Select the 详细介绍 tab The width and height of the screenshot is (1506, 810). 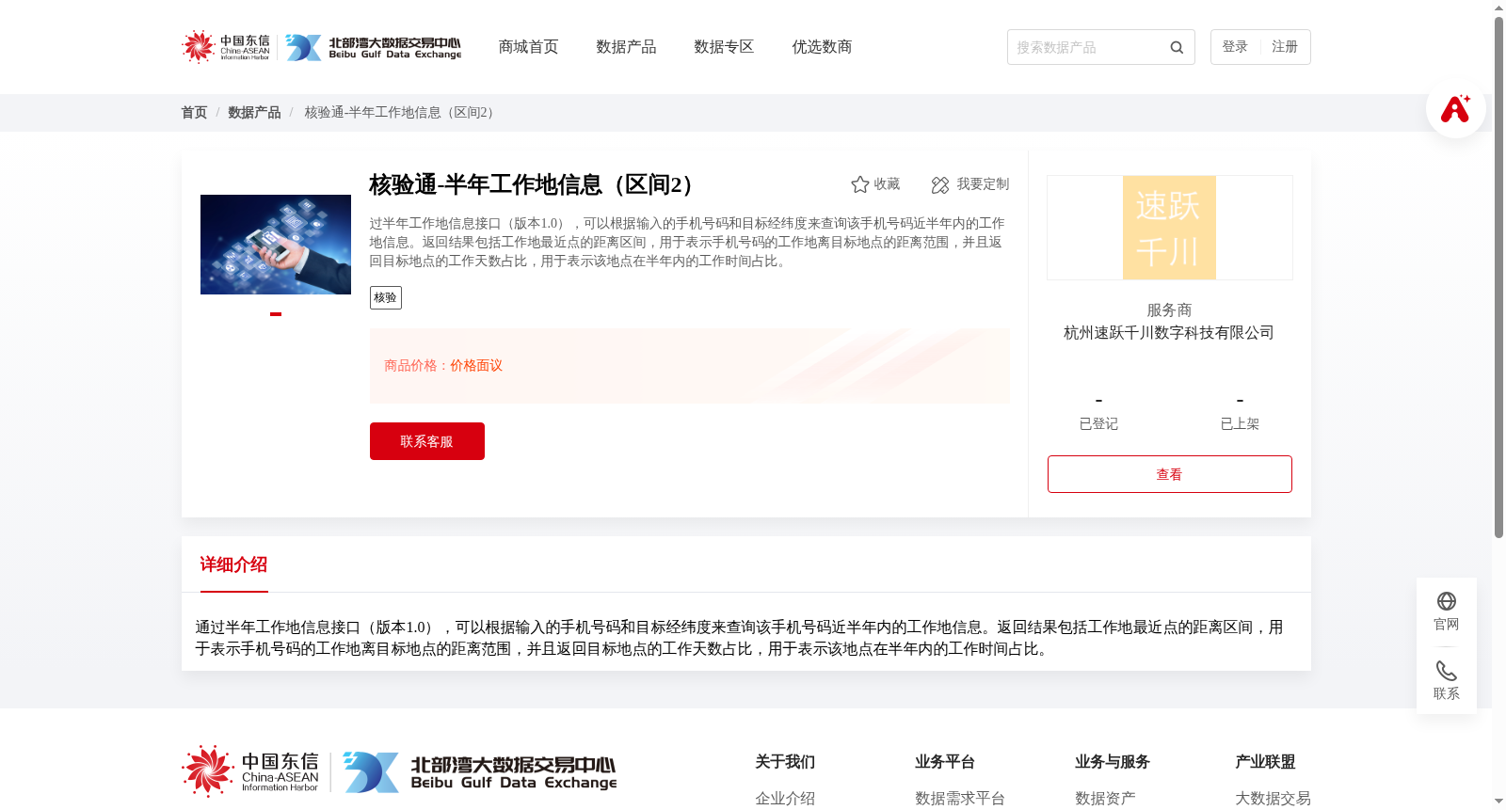point(233,564)
